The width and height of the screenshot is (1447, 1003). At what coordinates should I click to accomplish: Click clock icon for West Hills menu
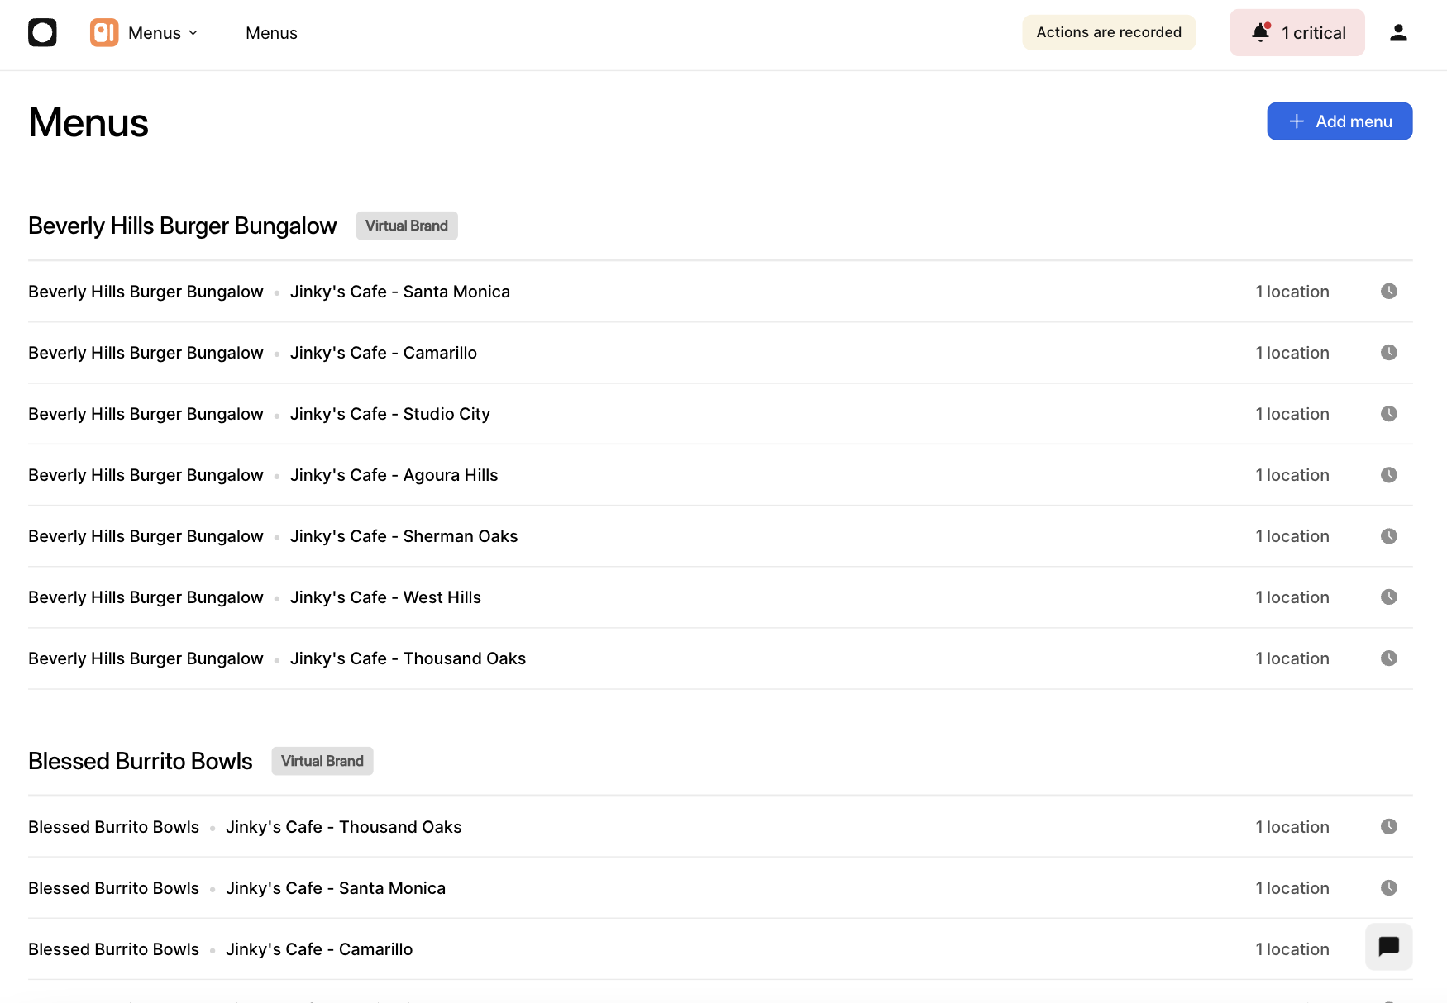pyautogui.click(x=1388, y=597)
